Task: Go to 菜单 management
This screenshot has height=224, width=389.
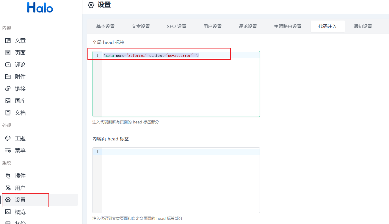Action: click(x=20, y=151)
